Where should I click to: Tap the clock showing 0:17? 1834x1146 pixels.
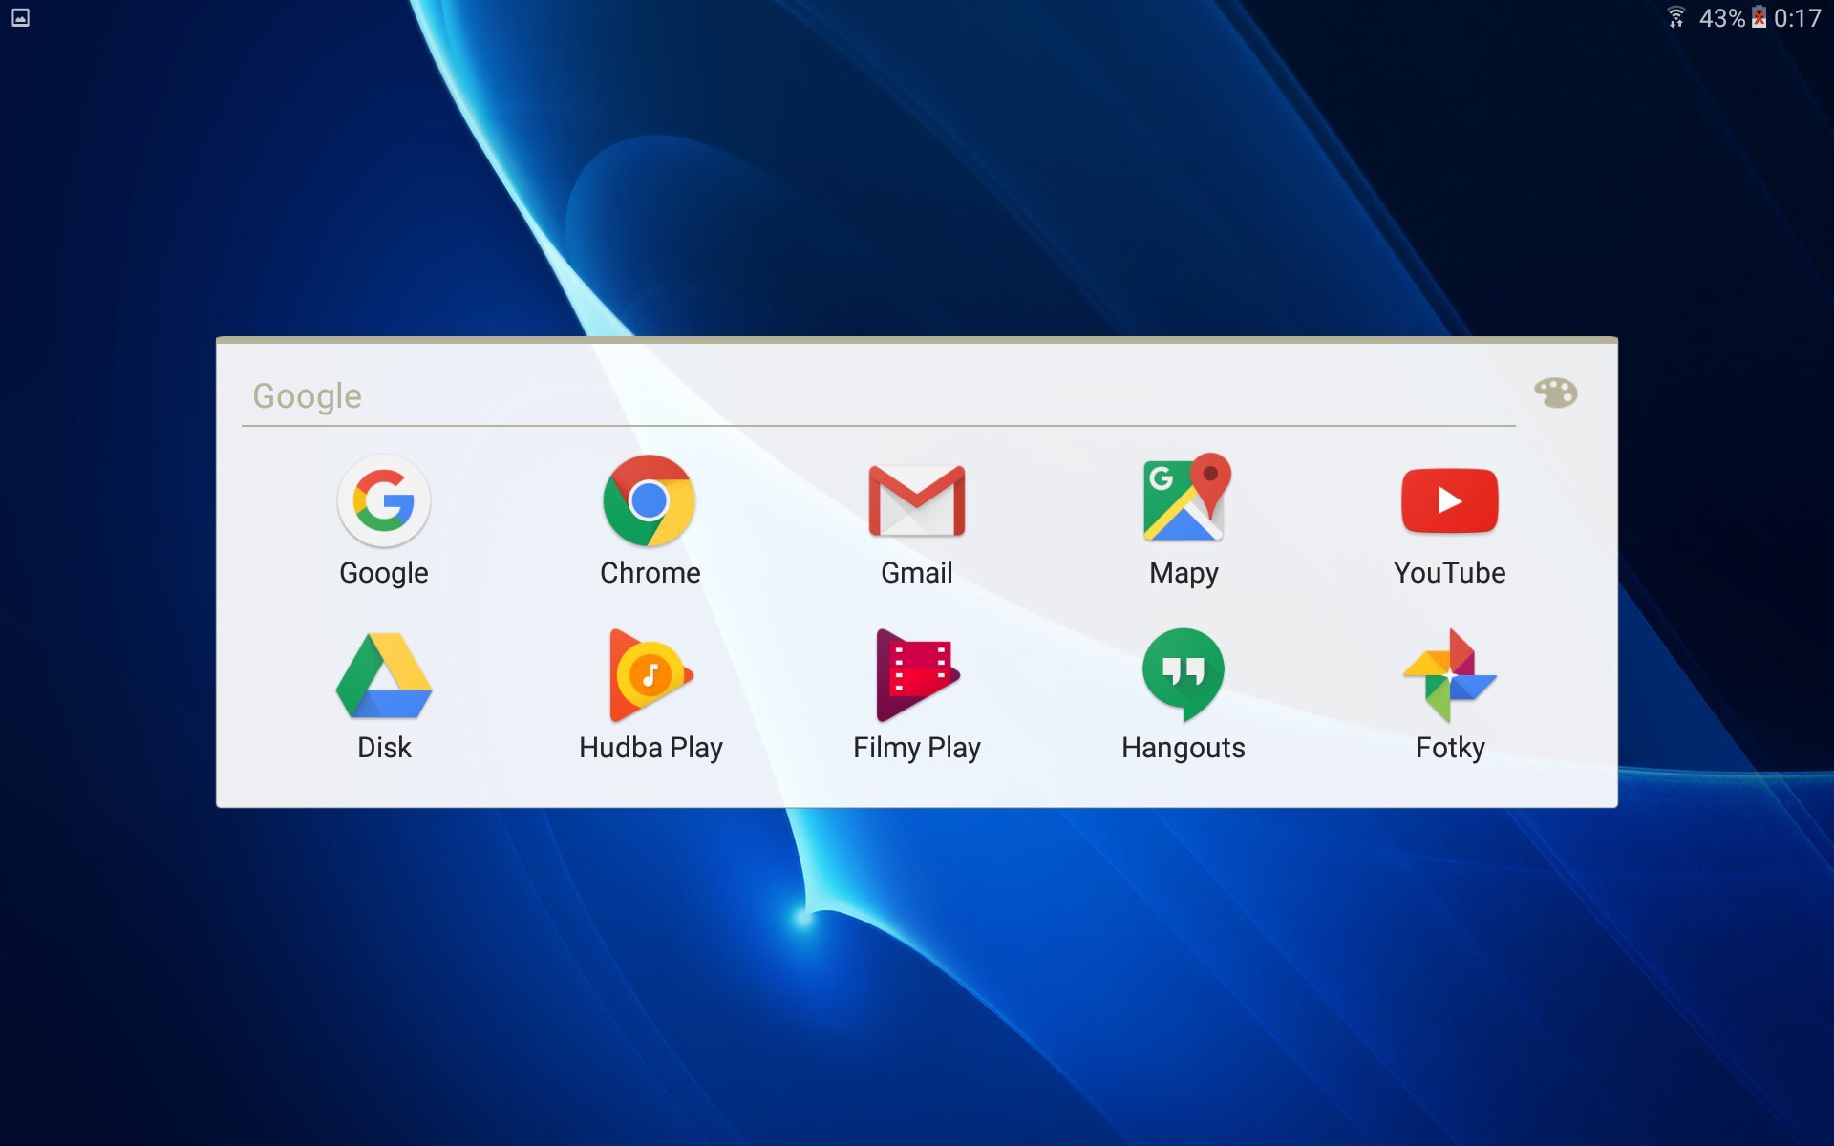pos(1798,16)
